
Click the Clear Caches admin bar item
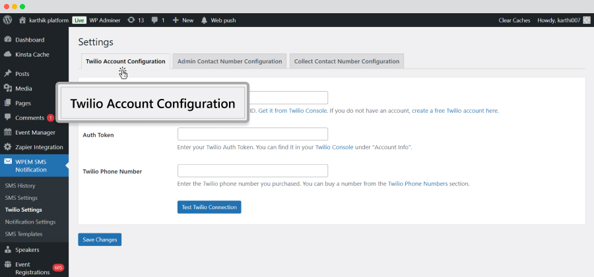coord(514,20)
